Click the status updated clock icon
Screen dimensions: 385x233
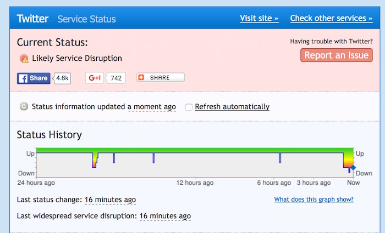tap(24, 106)
